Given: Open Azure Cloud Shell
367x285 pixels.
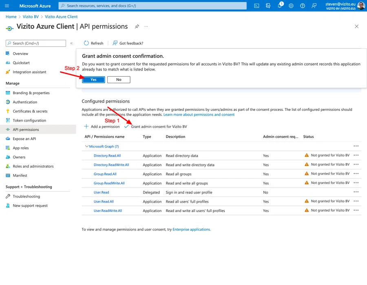Looking at the screenshot, I should [257, 6].
